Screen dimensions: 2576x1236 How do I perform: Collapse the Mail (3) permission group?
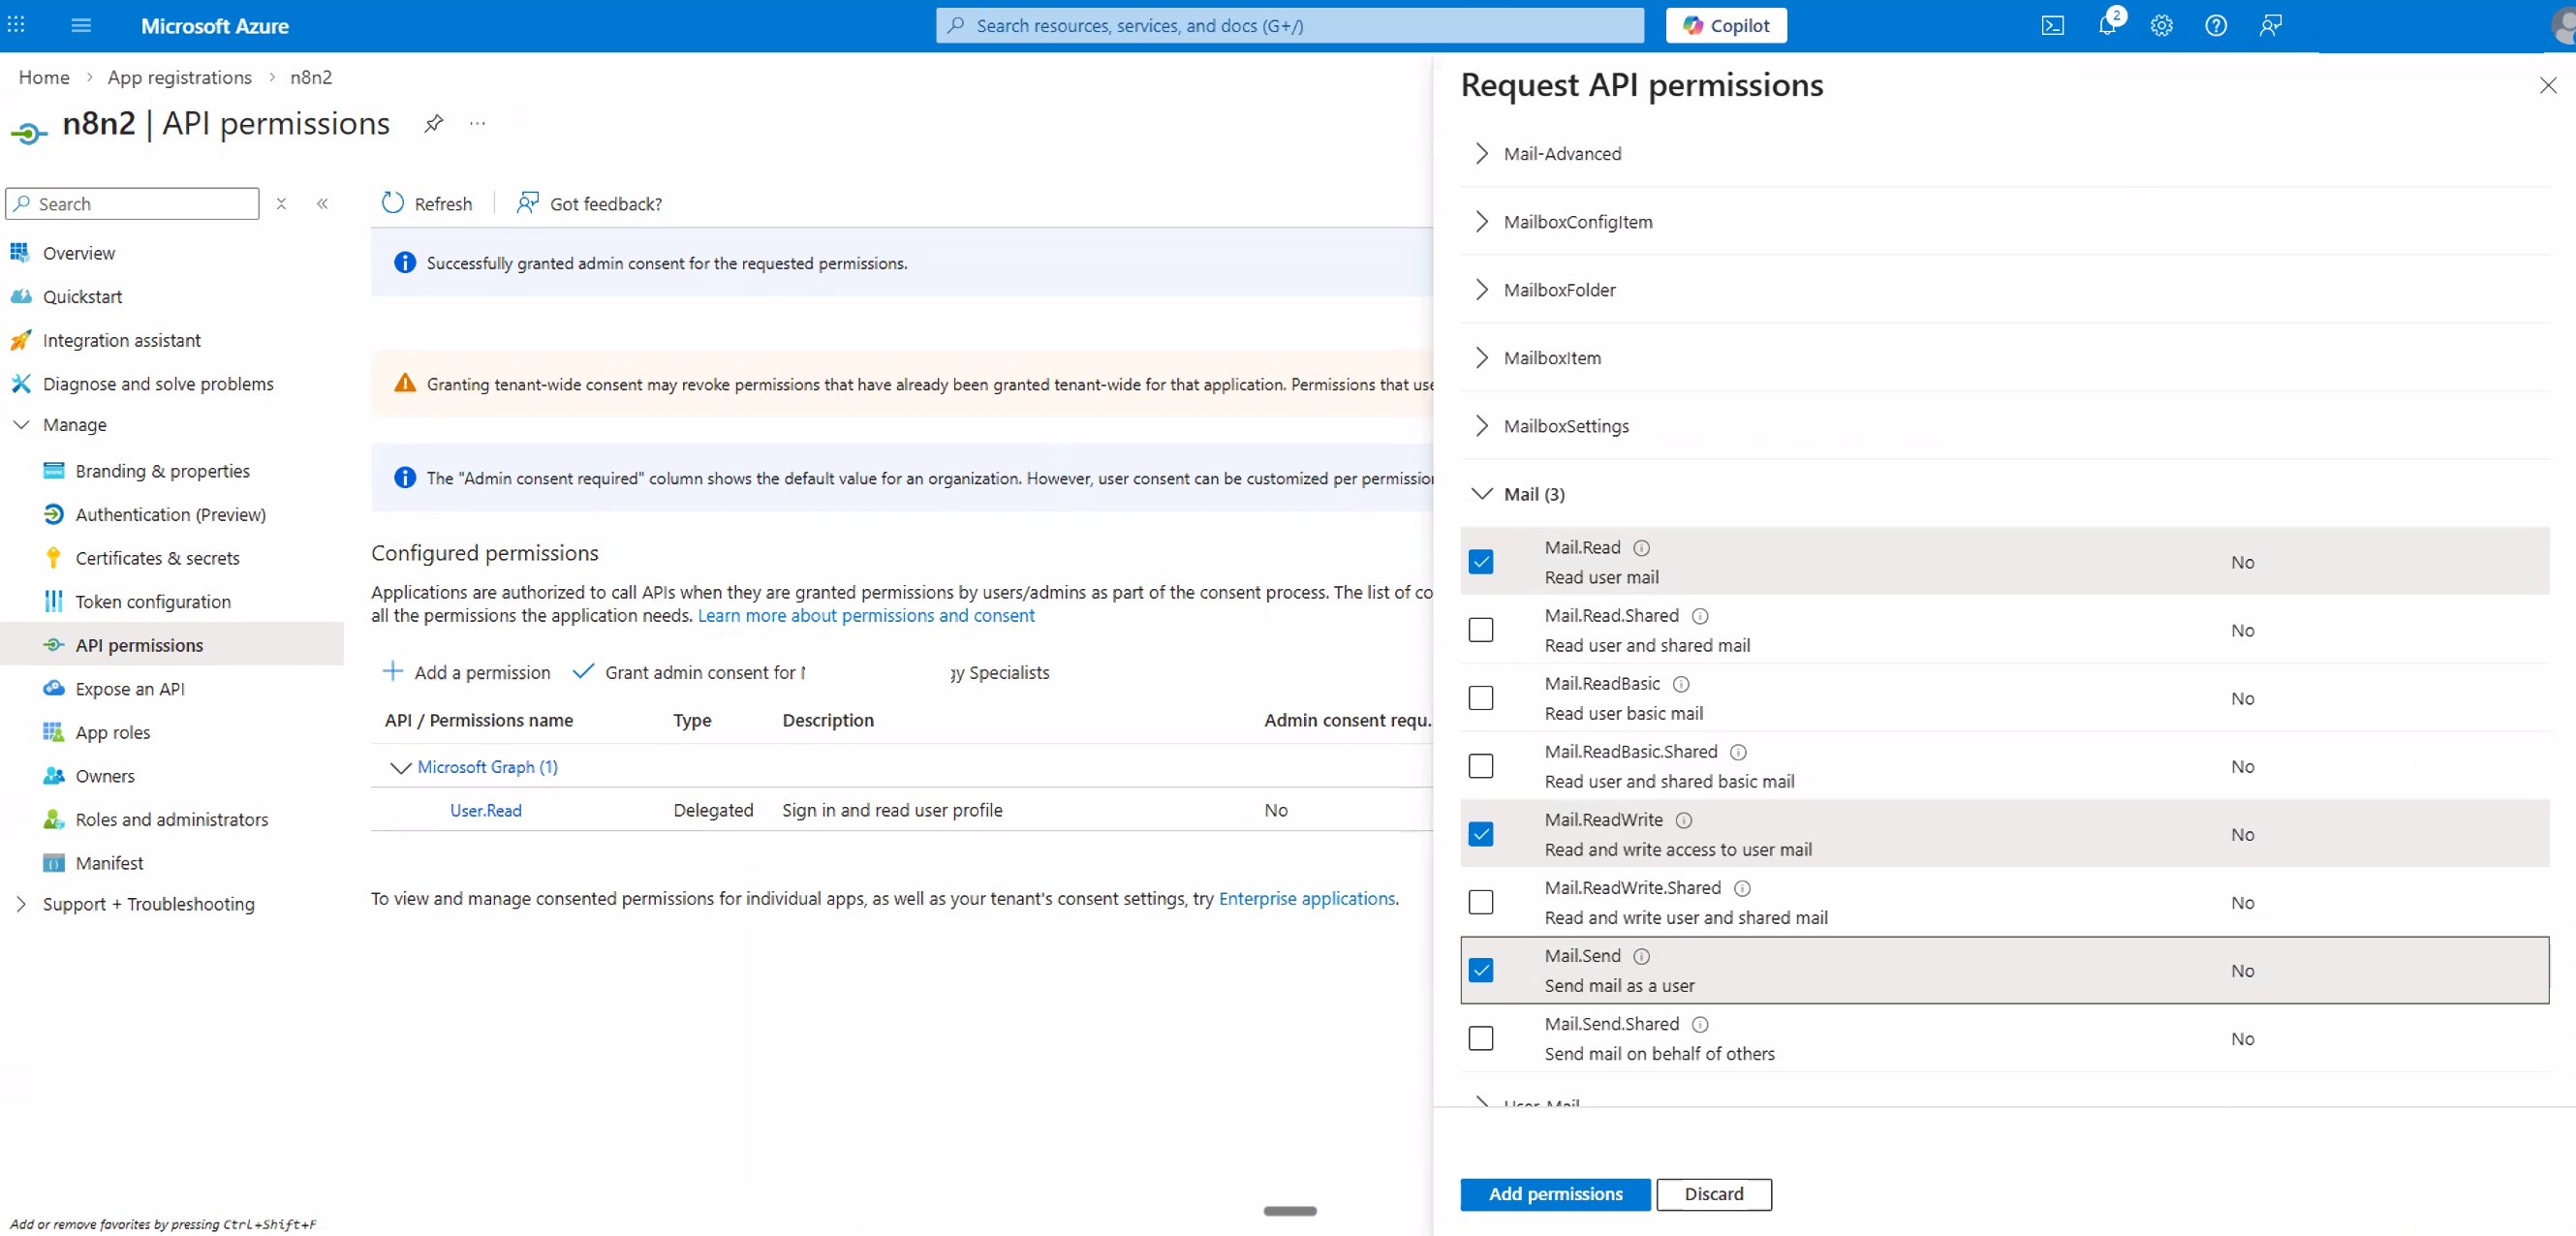point(1481,493)
